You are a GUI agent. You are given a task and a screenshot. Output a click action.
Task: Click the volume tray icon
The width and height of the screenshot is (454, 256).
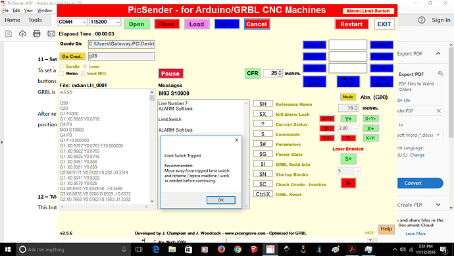click(403, 249)
